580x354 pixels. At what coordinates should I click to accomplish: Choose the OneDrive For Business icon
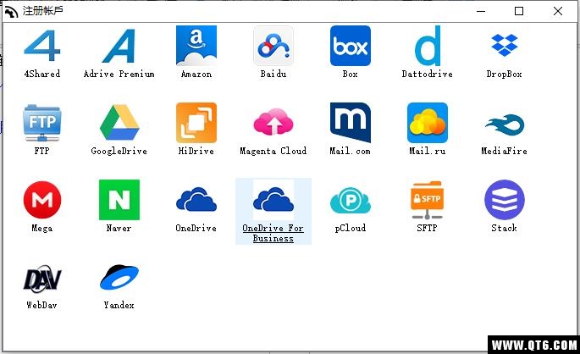(x=273, y=200)
